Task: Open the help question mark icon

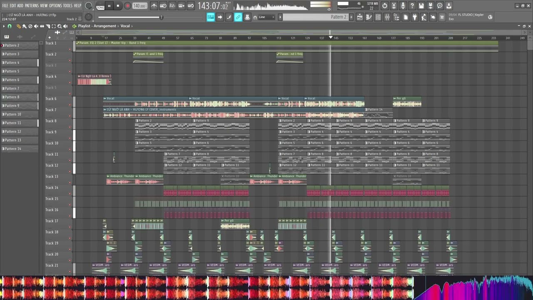Action: [412, 6]
